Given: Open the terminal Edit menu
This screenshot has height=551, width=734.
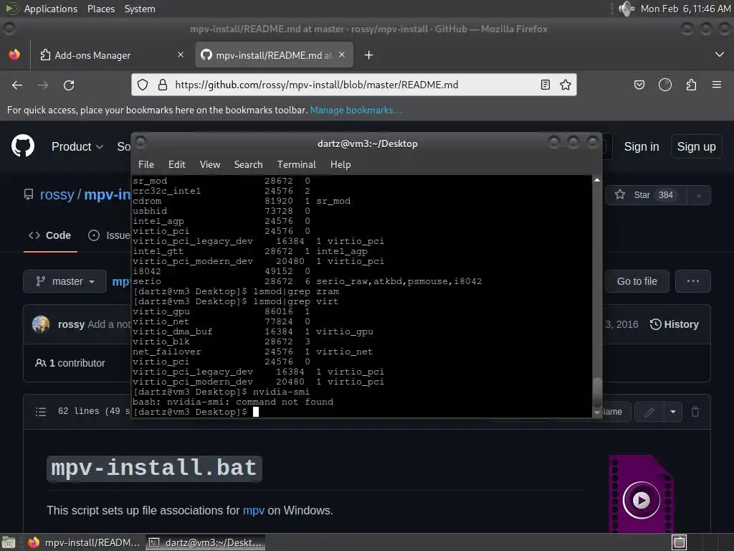Looking at the screenshot, I should [x=177, y=164].
